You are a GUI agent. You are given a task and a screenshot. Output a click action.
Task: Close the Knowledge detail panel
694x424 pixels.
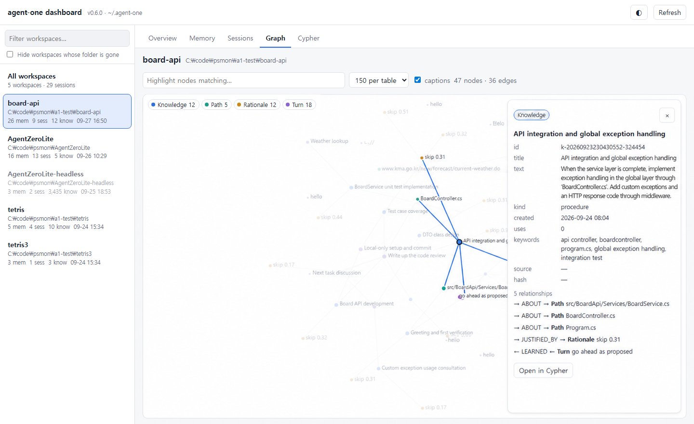[667, 116]
